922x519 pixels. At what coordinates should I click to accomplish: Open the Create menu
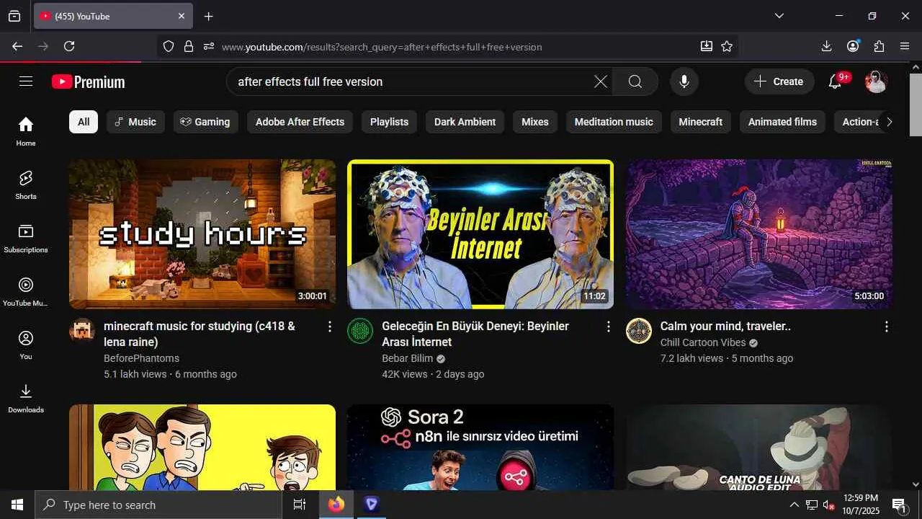[779, 81]
